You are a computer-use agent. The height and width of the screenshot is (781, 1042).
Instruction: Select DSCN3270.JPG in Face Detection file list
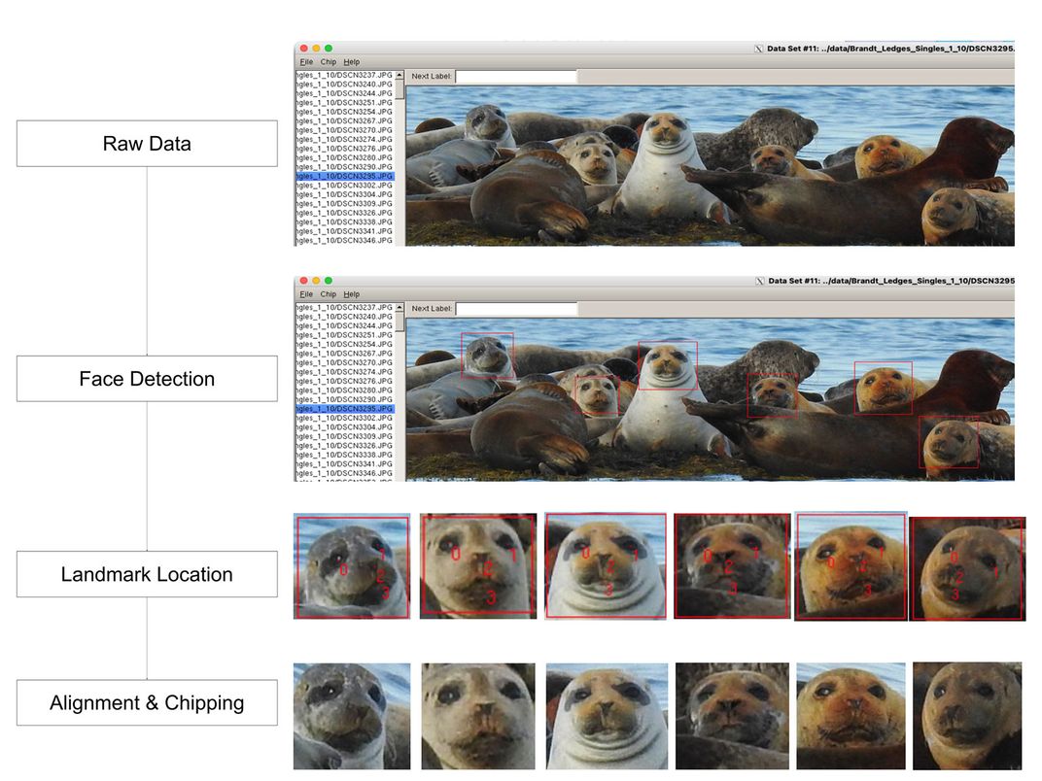click(345, 362)
